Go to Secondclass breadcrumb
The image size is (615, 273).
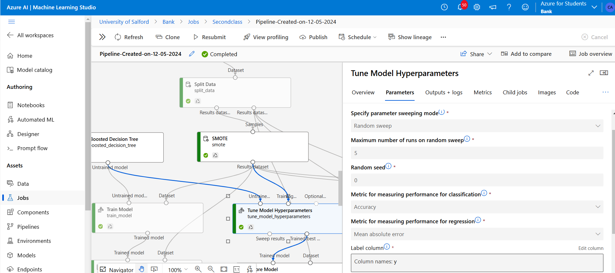tap(227, 22)
